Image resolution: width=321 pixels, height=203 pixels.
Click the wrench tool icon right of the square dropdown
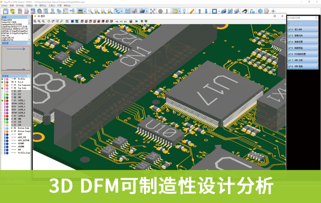point(224,11)
